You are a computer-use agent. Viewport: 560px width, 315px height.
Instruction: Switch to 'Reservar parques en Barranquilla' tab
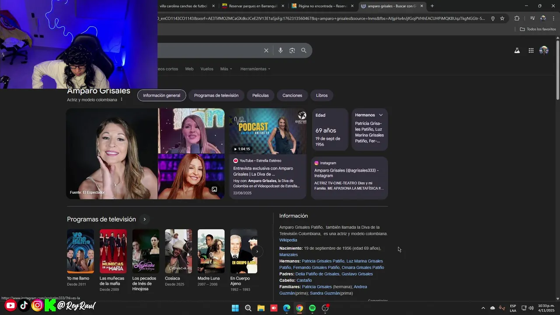click(252, 6)
